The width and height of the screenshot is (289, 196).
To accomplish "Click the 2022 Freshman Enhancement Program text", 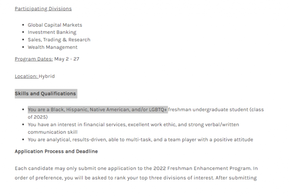I will point(202,168).
